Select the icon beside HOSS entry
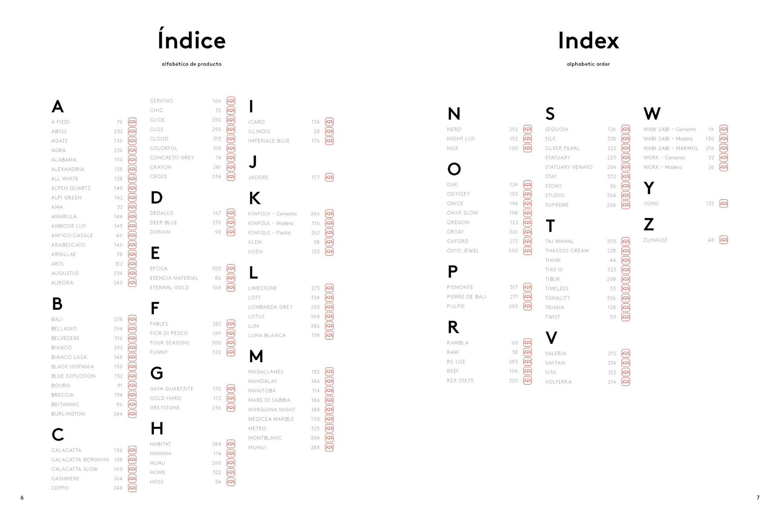Image resolution: width=780 pixels, height=508 pixels. [x=231, y=482]
